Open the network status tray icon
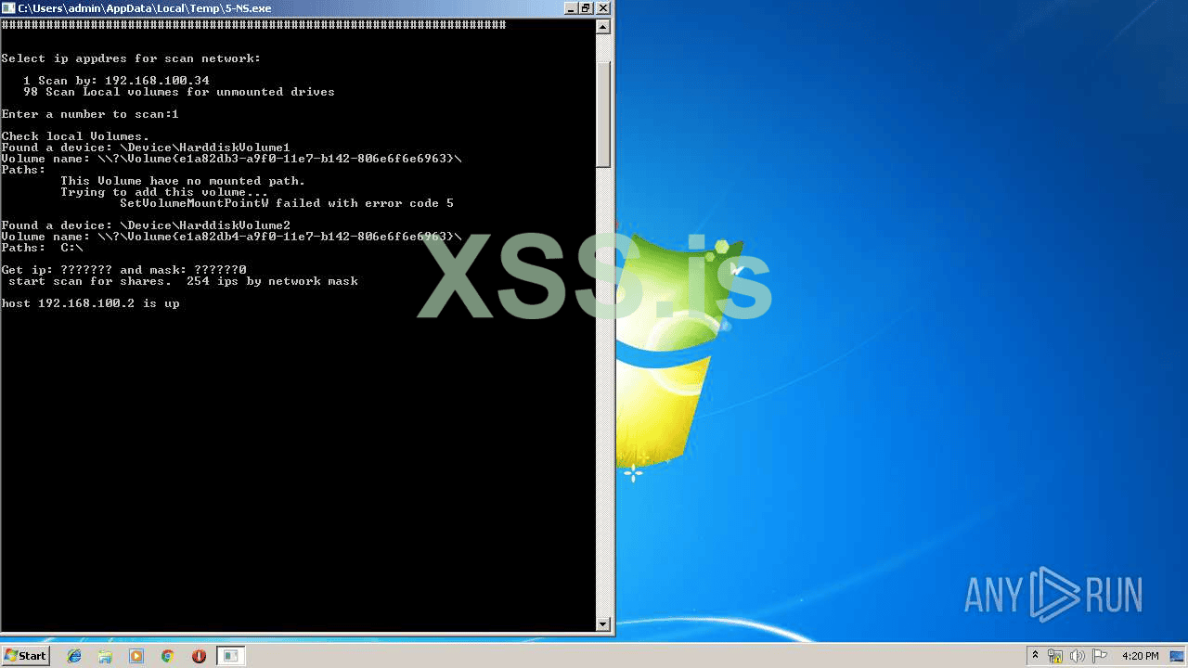Image resolution: width=1188 pixels, height=668 pixels. click(x=1055, y=656)
